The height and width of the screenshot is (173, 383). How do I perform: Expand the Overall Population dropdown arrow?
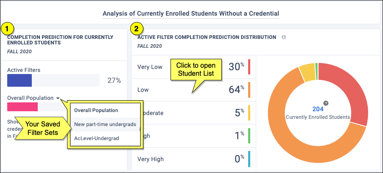coord(57,98)
